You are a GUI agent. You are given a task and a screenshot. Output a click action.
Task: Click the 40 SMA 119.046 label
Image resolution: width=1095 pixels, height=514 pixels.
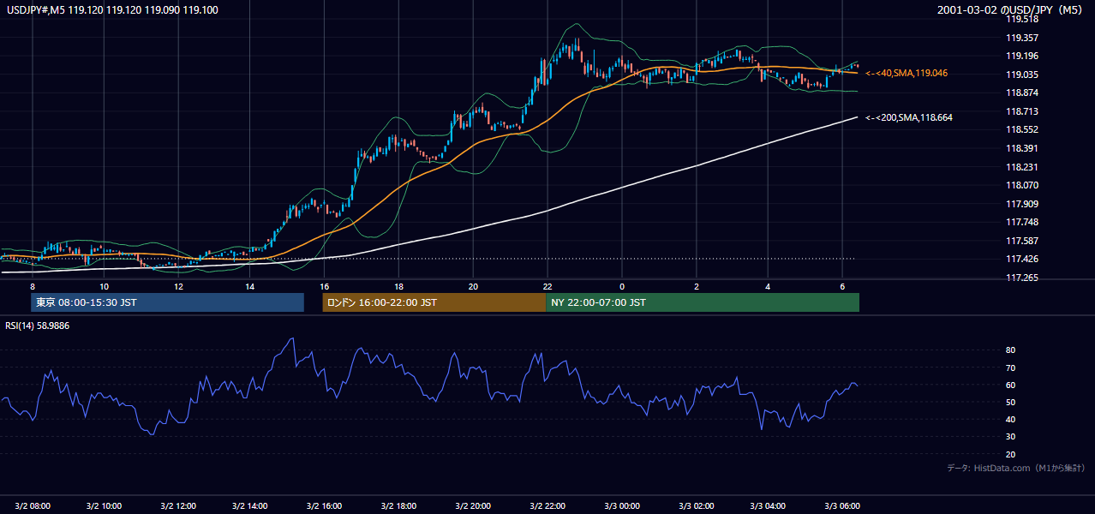[907, 74]
